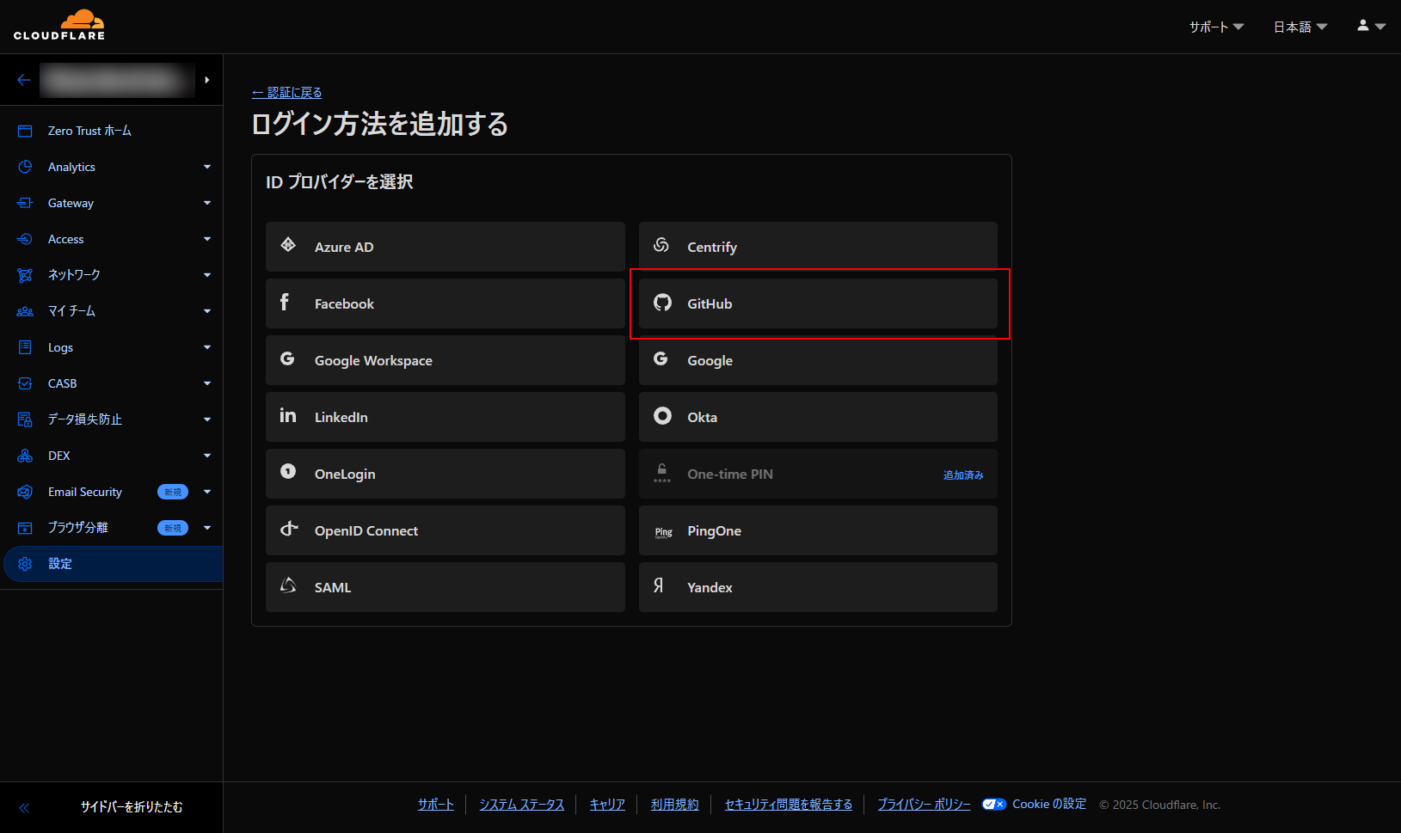Expand the Access menu arrow
This screenshot has height=833, width=1401.
coord(207,239)
